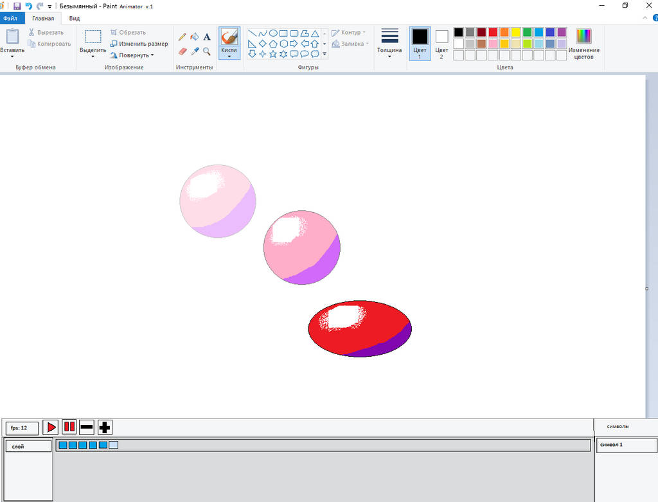The width and height of the screenshot is (658, 502).
Task: Pause animation with the Pause button
Action: click(x=69, y=427)
